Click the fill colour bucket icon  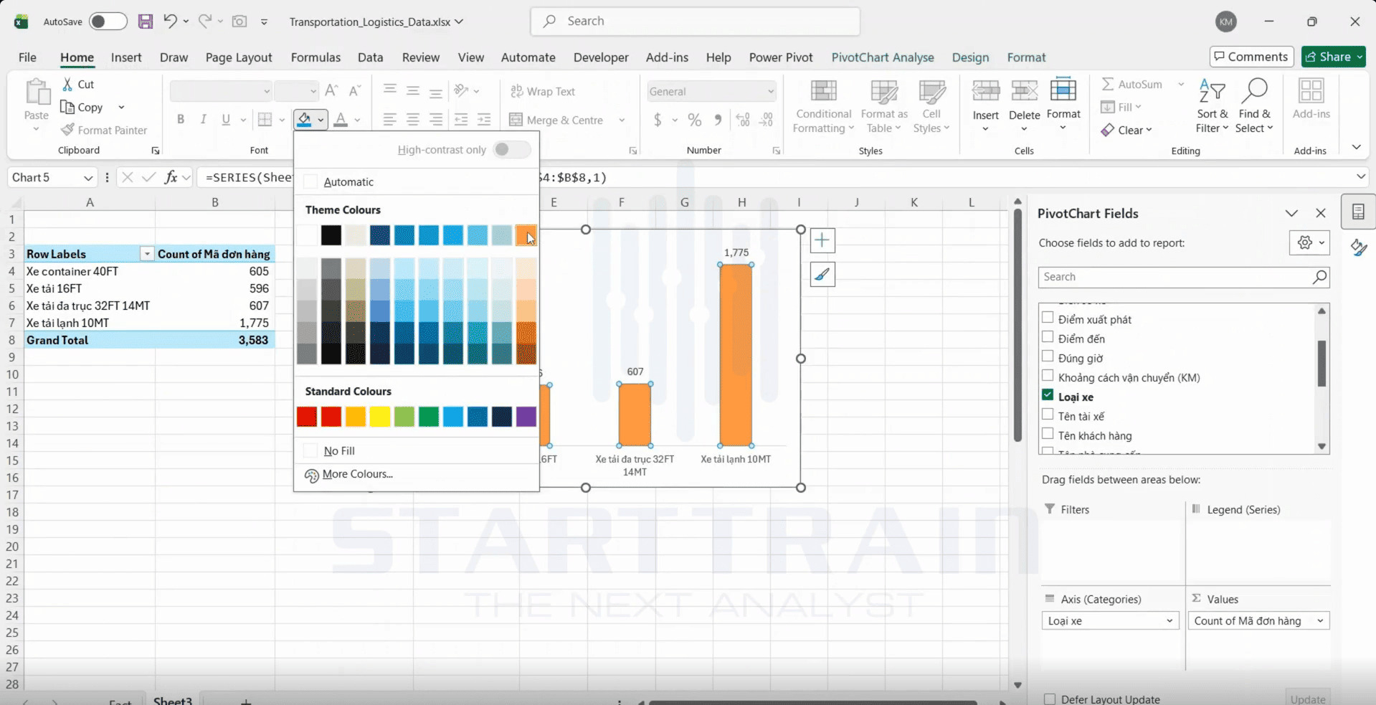click(x=304, y=120)
